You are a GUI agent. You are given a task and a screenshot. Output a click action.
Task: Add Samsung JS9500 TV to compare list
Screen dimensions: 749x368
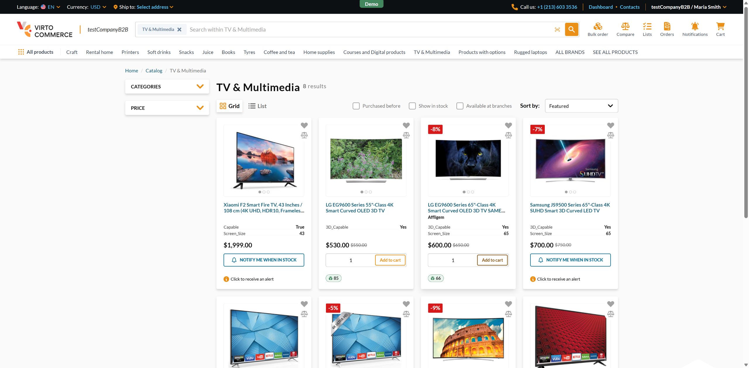pos(610,135)
